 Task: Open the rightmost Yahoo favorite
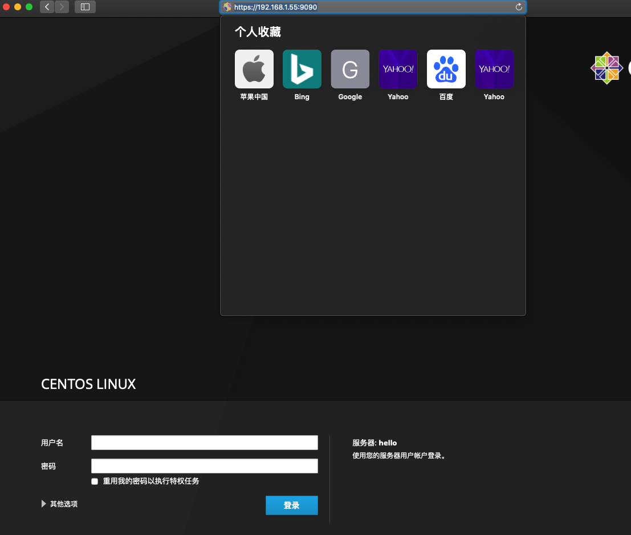tap(494, 68)
